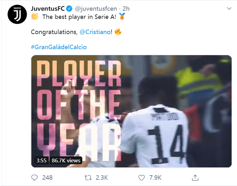Retweet this post using the retweet icon
This screenshot has width=237, height=186.
pyautogui.click(x=88, y=177)
